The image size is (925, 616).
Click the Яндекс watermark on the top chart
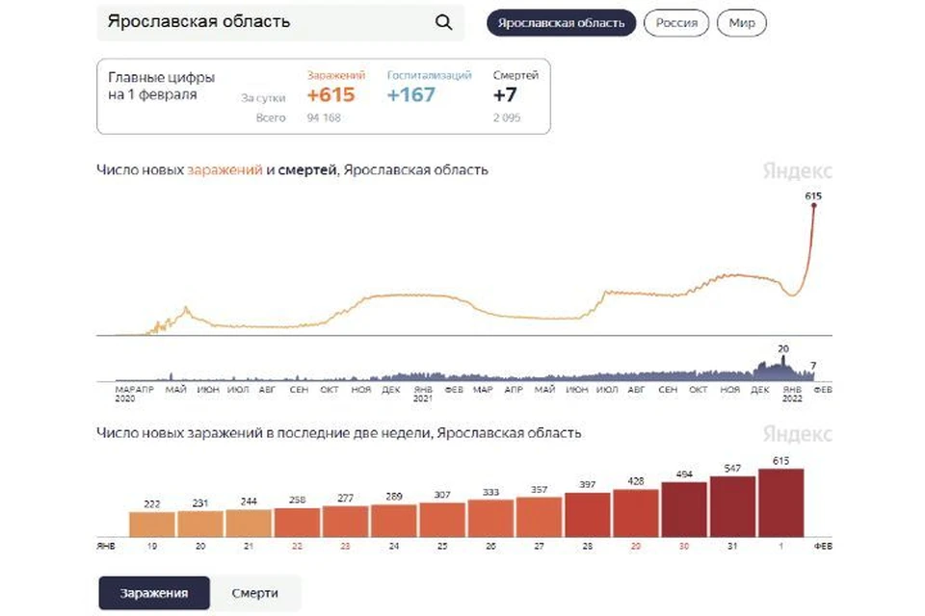797,171
